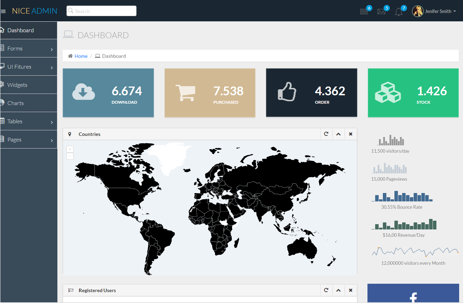Open the envelope messages icon

[x=381, y=12]
